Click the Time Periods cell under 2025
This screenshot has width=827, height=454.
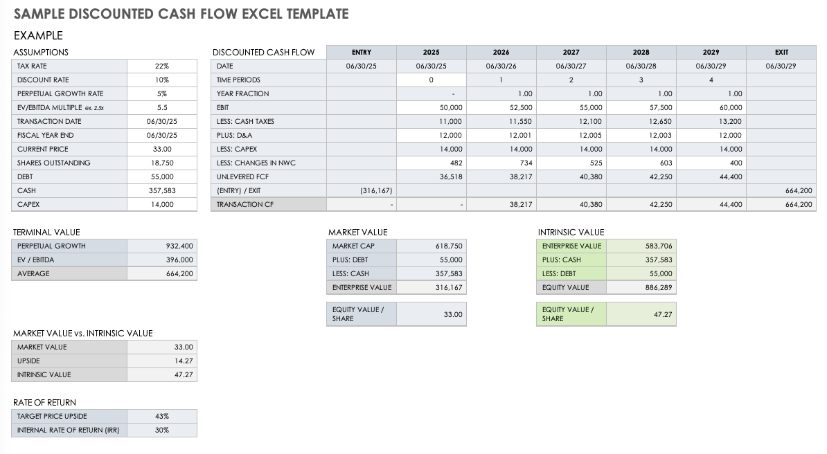point(431,80)
